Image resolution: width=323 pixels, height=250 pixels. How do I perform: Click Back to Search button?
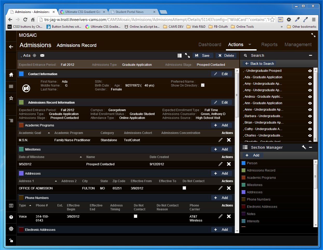[x=259, y=63]
